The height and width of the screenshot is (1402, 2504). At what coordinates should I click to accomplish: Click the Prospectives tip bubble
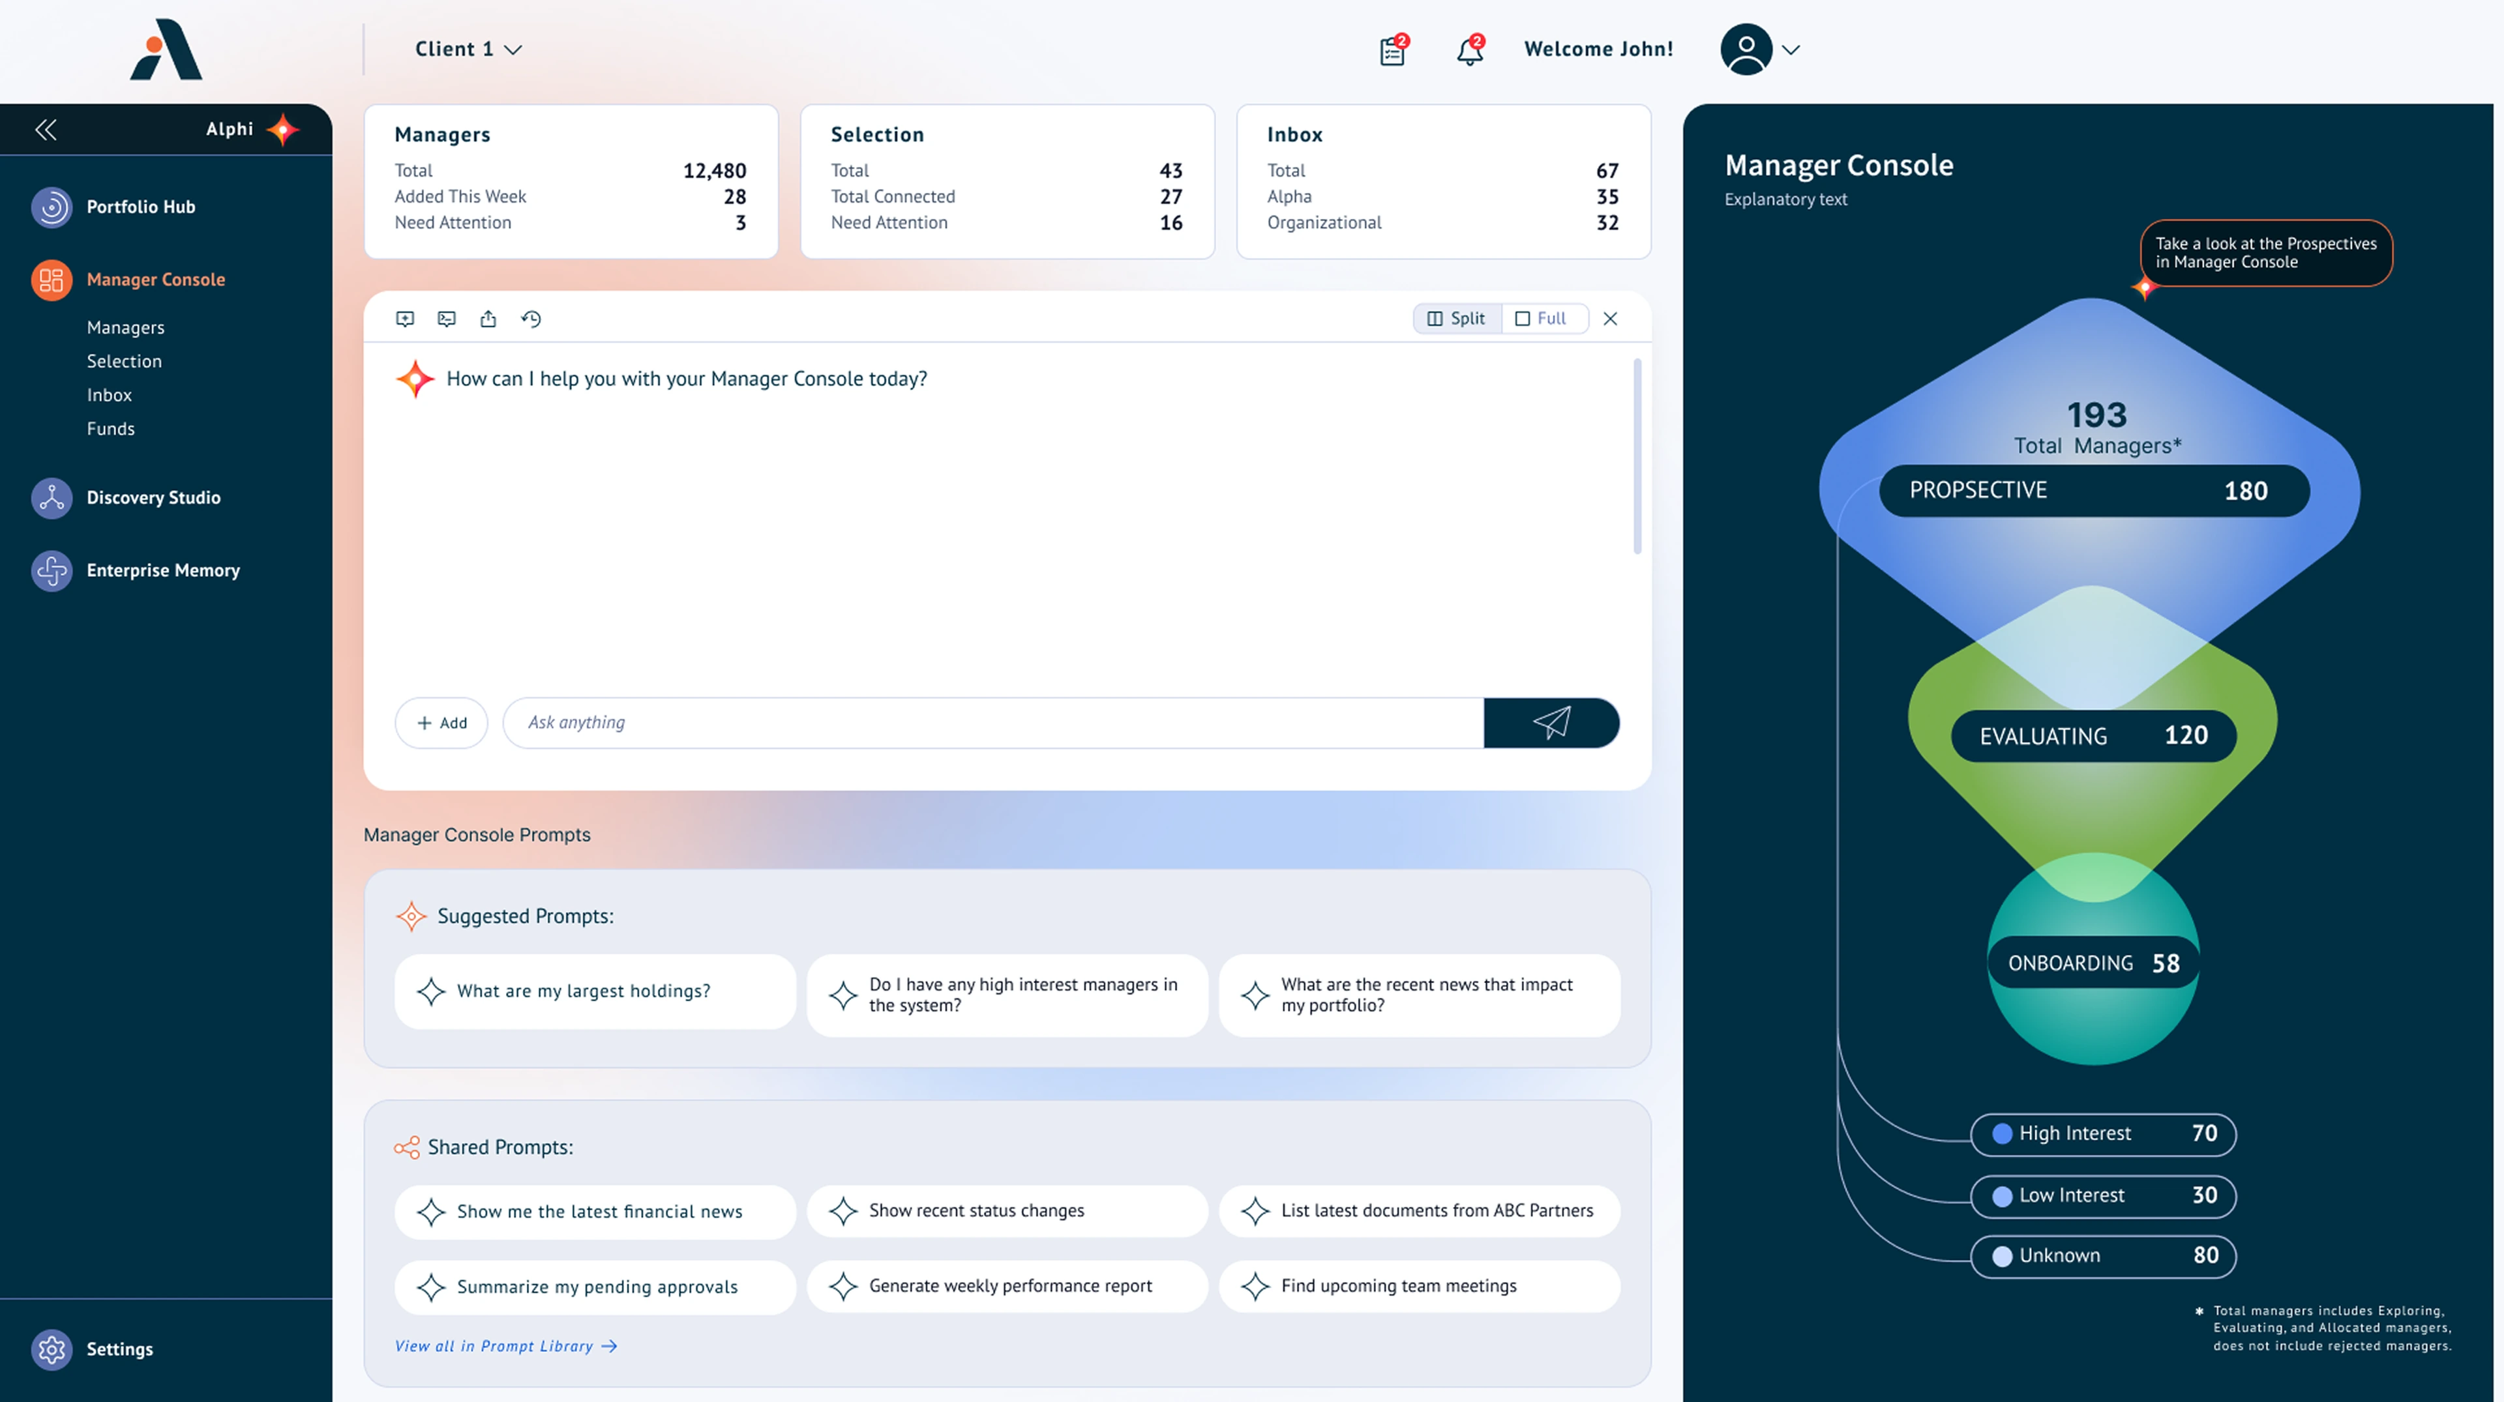click(x=2266, y=253)
